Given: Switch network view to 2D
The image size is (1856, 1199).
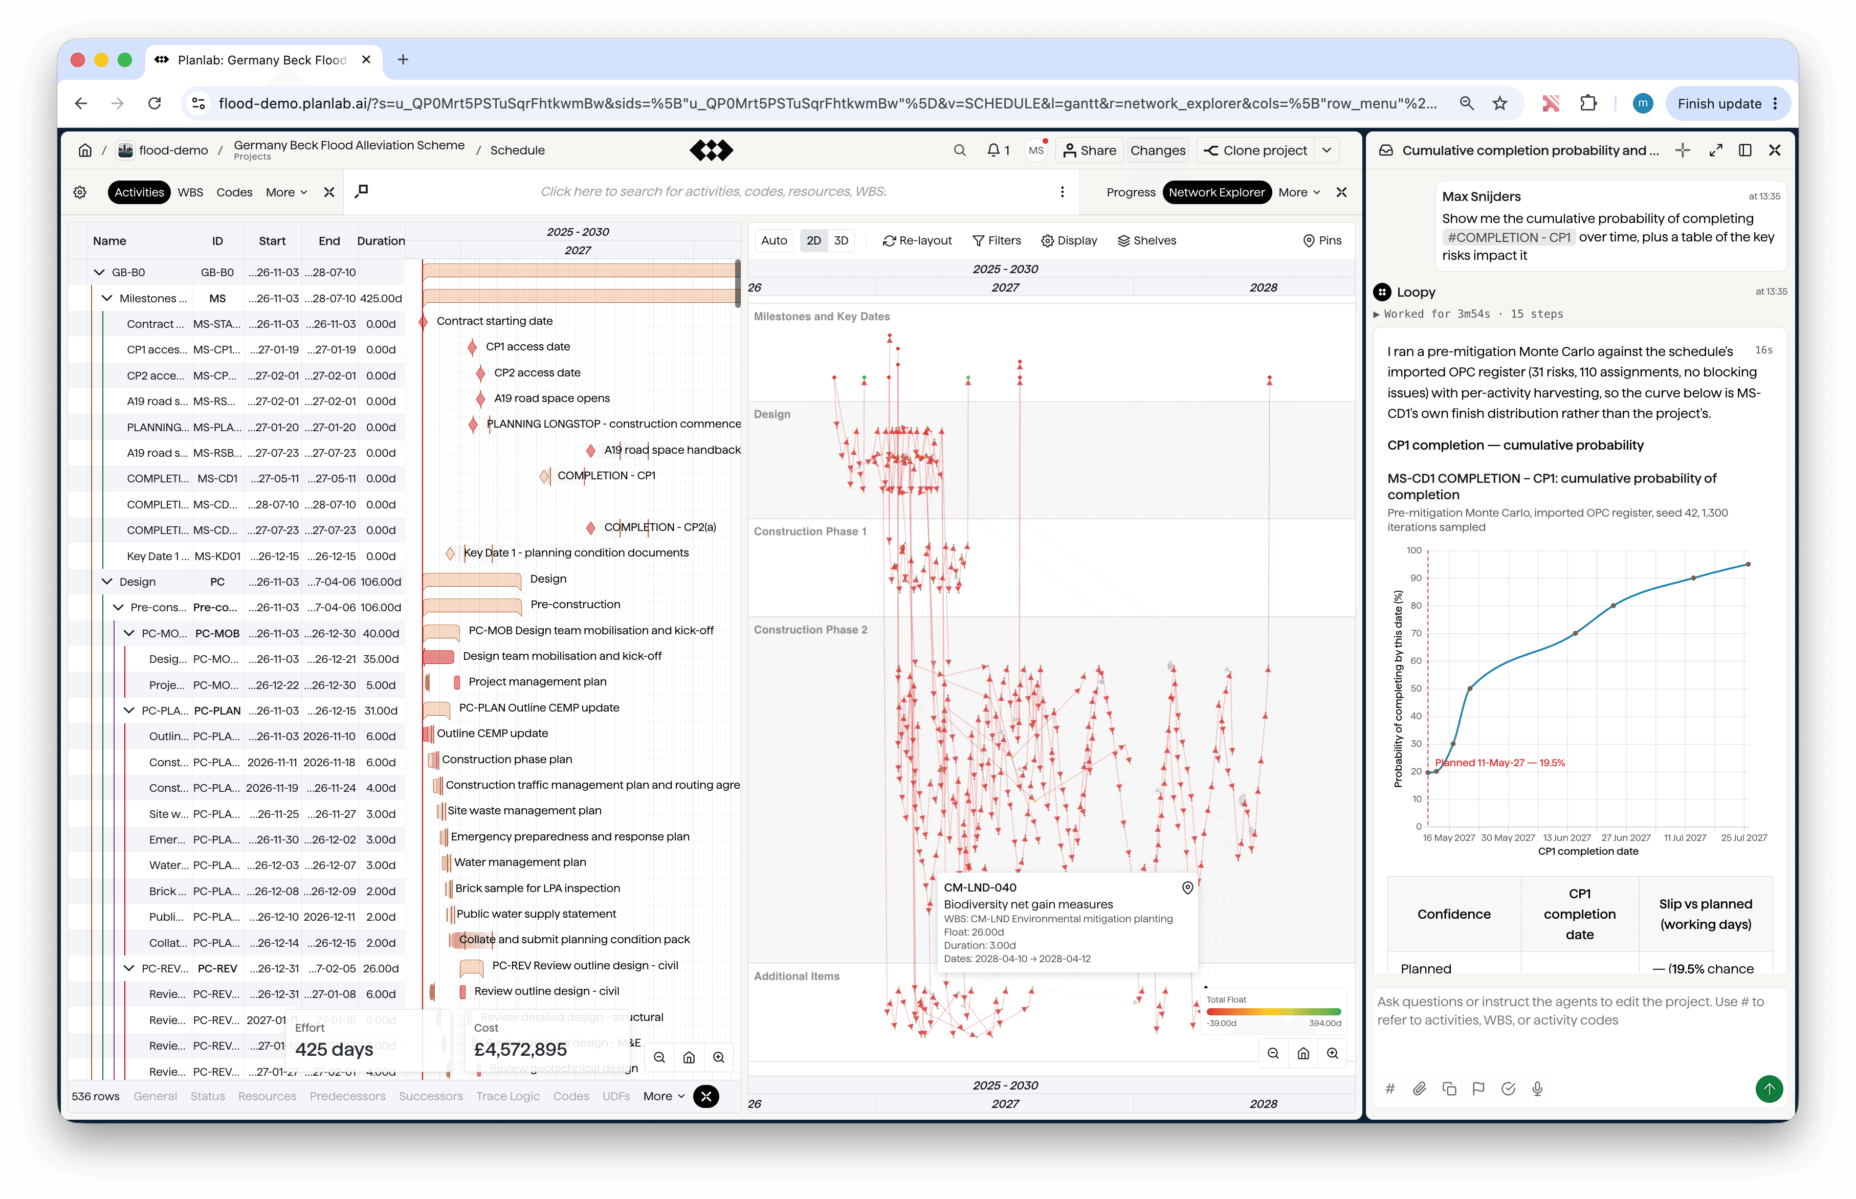Looking at the screenshot, I should [x=813, y=240].
